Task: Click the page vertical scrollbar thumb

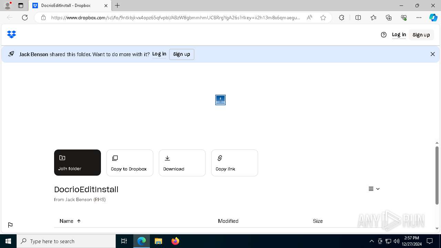Action: (437, 176)
